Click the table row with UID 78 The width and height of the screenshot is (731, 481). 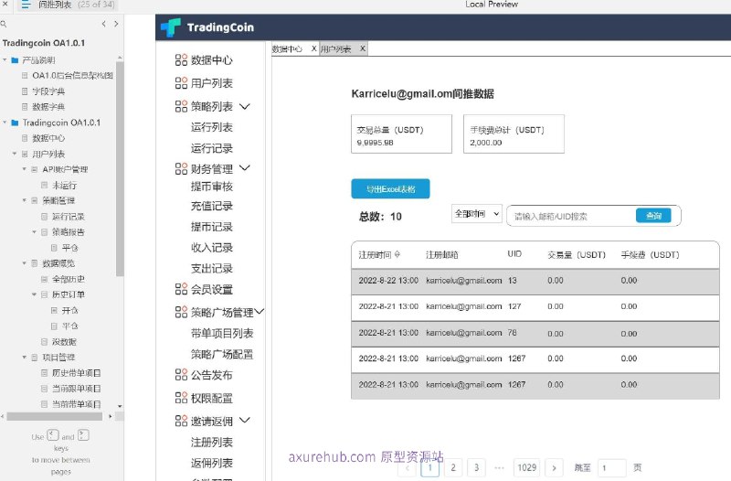coord(535,334)
